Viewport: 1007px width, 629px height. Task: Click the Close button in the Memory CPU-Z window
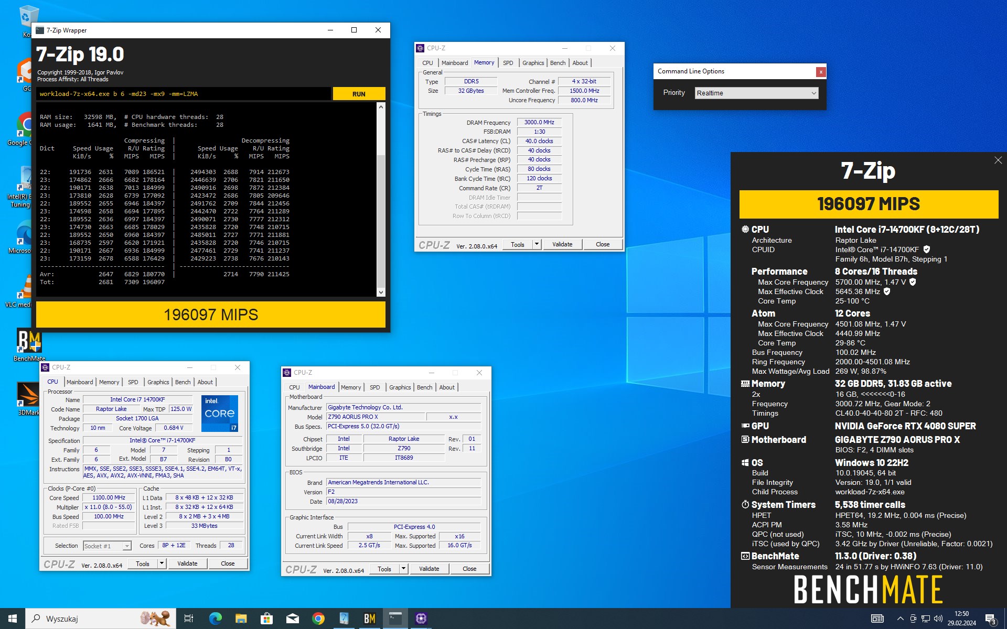tap(603, 244)
